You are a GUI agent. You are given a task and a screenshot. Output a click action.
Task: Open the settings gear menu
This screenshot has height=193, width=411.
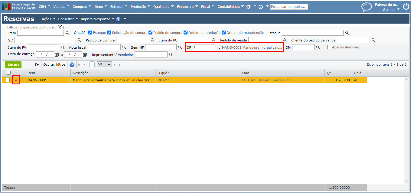click(x=248, y=7)
